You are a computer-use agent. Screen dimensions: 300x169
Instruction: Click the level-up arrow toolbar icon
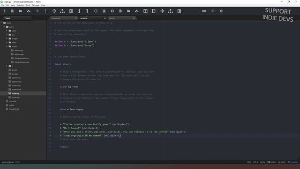[x=79, y=11]
